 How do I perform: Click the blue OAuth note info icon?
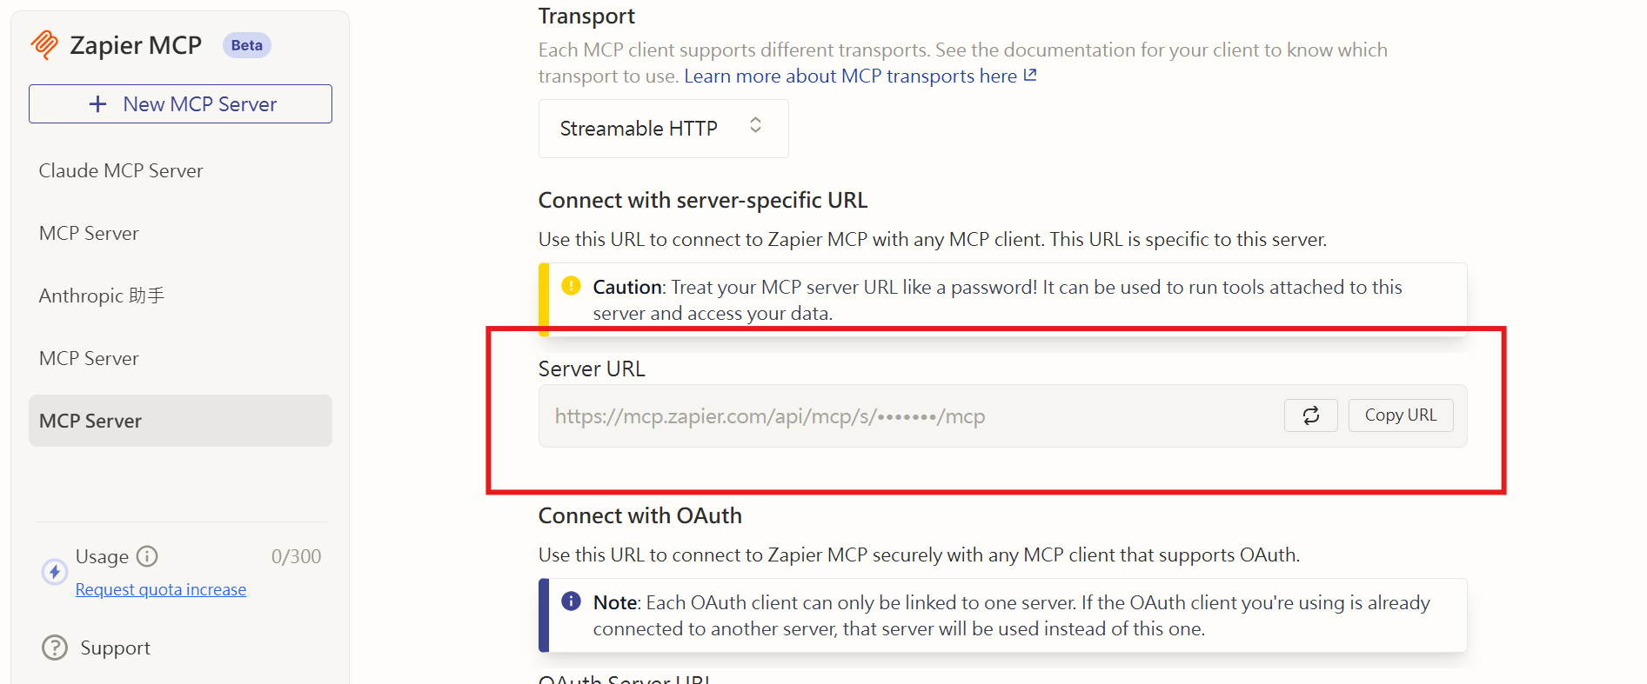tap(571, 601)
